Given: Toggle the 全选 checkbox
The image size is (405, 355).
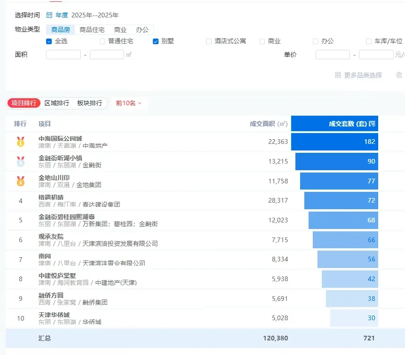Looking at the screenshot, I should [x=49, y=41].
